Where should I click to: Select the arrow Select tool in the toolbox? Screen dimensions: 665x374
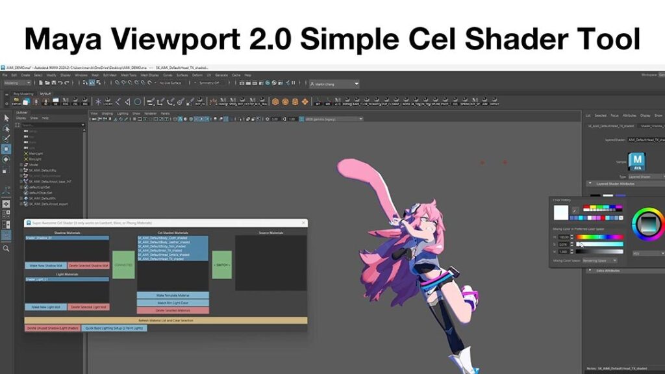[5, 117]
